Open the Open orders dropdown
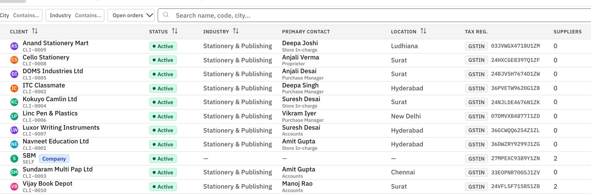The width and height of the screenshot is (591, 194). click(x=131, y=15)
